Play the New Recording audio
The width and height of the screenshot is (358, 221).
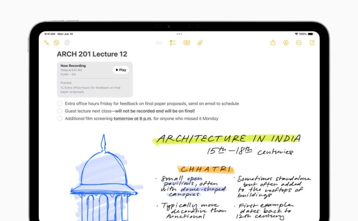point(121,70)
